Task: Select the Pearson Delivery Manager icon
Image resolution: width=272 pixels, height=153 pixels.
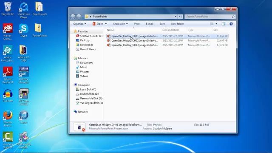Action: pyautogui.click(x=24, y=75)
